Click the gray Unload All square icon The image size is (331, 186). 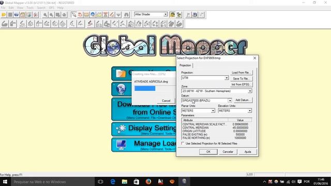[x=10, y=15]
